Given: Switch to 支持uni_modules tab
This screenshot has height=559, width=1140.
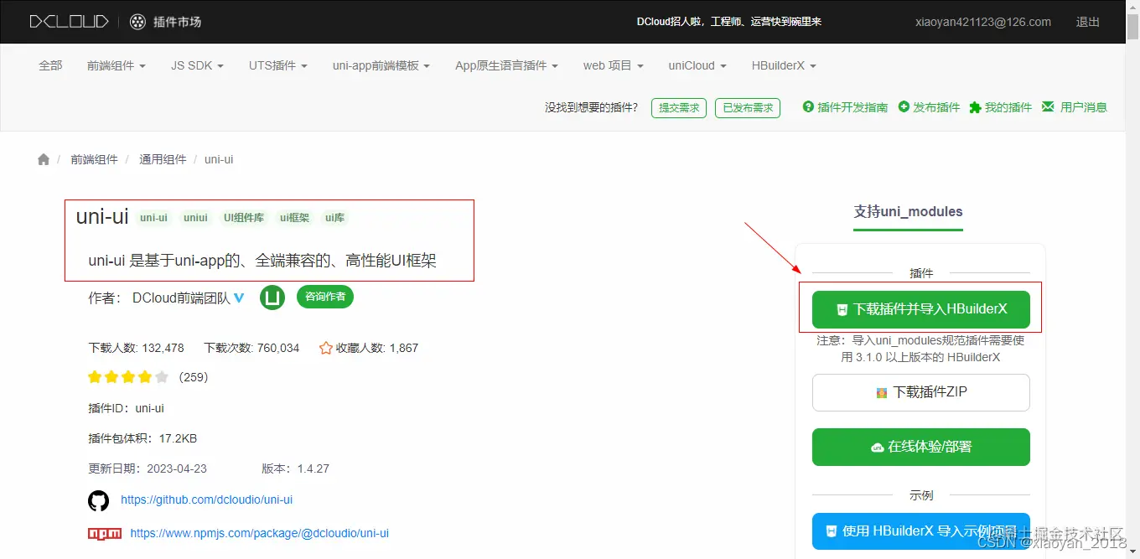Looking at the screenshot, I should 908,212.
